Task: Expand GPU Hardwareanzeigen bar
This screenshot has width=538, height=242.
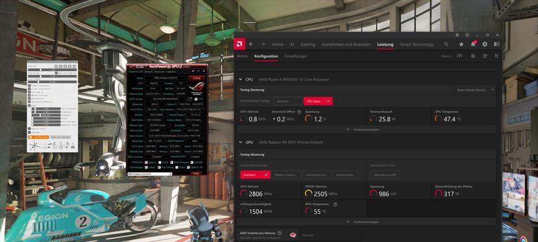Action: [367, 222]
